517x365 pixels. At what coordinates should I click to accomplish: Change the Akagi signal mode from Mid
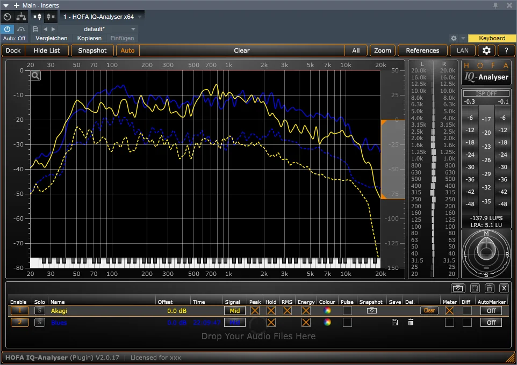tap(235, 310)
